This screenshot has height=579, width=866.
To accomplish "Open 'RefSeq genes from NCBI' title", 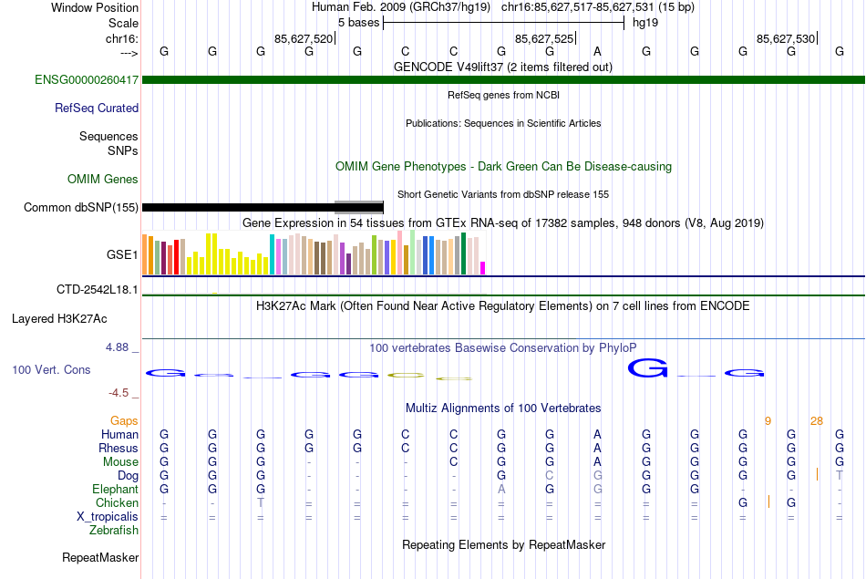I will click(503, 95).
